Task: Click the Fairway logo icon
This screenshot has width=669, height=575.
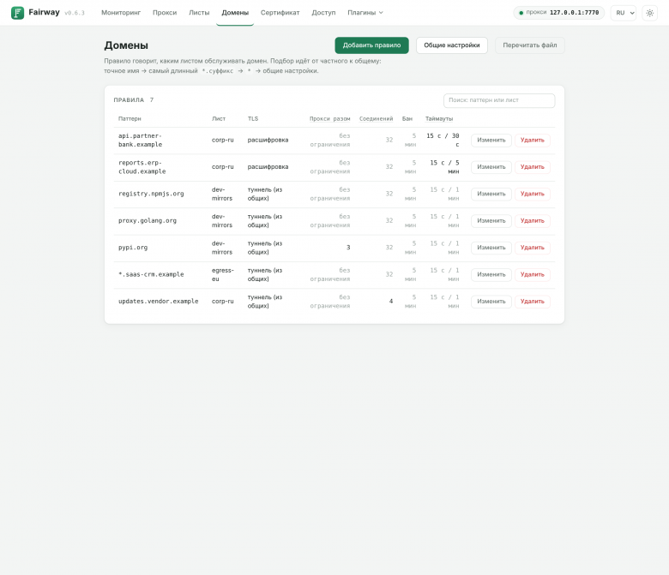Action: (17, 13)
